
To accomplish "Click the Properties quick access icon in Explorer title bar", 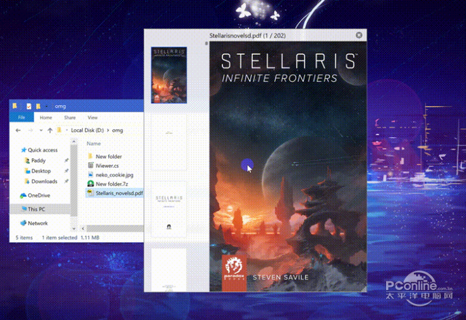I will tap(29, 106).
